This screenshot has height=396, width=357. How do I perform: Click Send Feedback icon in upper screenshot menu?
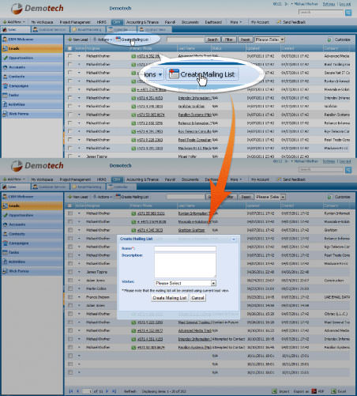tap(279, 22)
